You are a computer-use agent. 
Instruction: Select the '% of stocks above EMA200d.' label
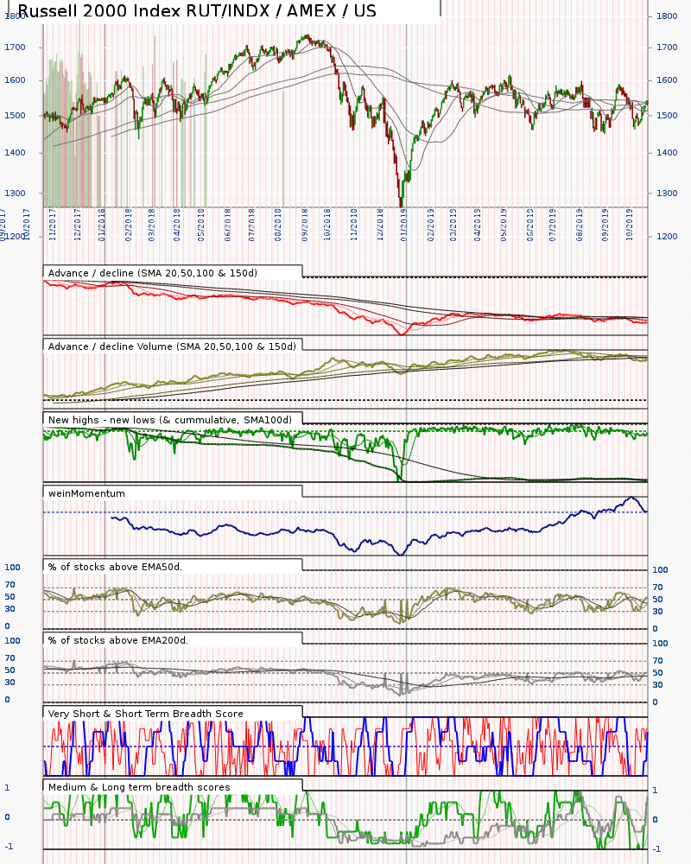118,640
